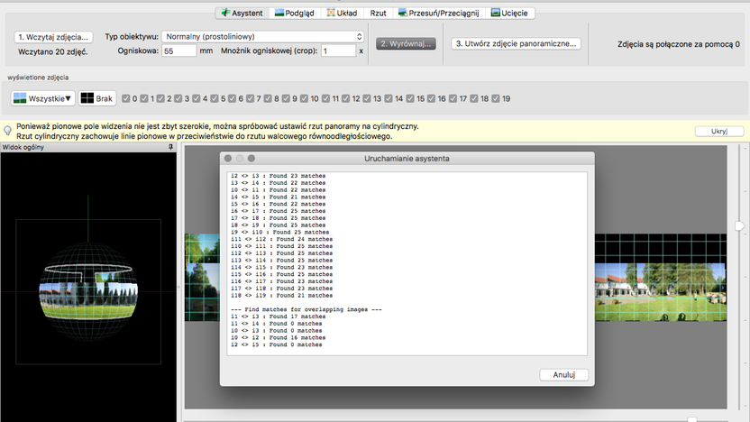Click the lightbulb hint icon

coord(7,131)
